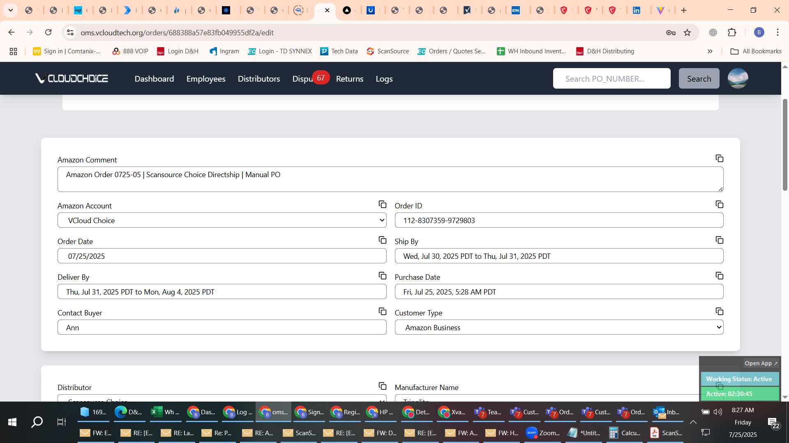Viewport: 789px width, 443px height.
Task: Open Login D&H bookmark
Action: (178, 51)
